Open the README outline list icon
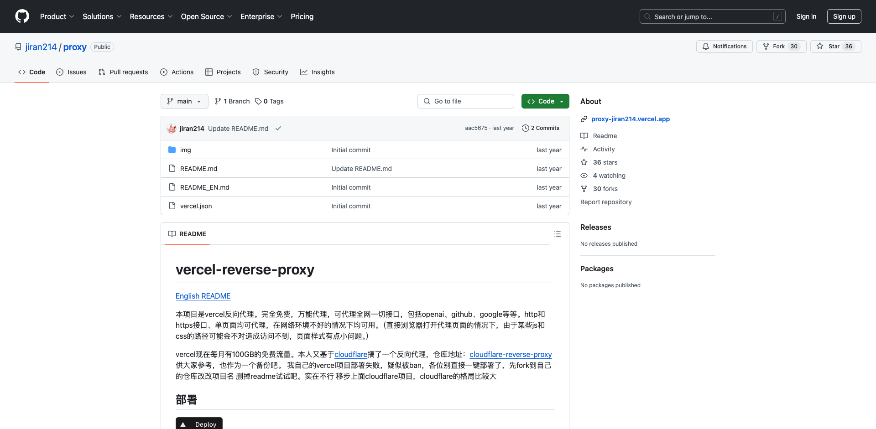The image size is (876, 429). click(x=558, y=234)
